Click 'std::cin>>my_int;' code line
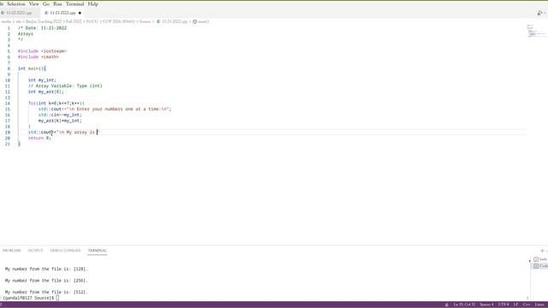This screenshot has width=548, height=308. point(60,115)
